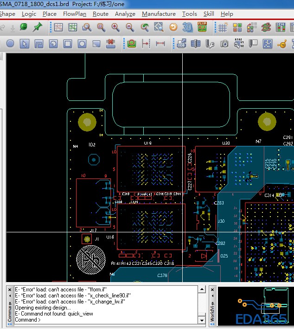Select the wrench settings tool icon
Screen dimensions: 294x329
coord(210,44)
